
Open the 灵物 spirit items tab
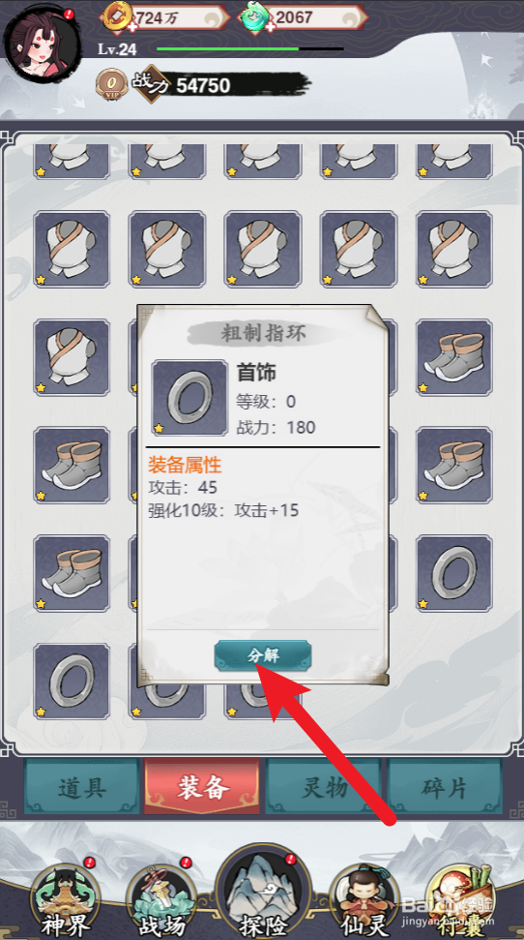tap(324, 788)
